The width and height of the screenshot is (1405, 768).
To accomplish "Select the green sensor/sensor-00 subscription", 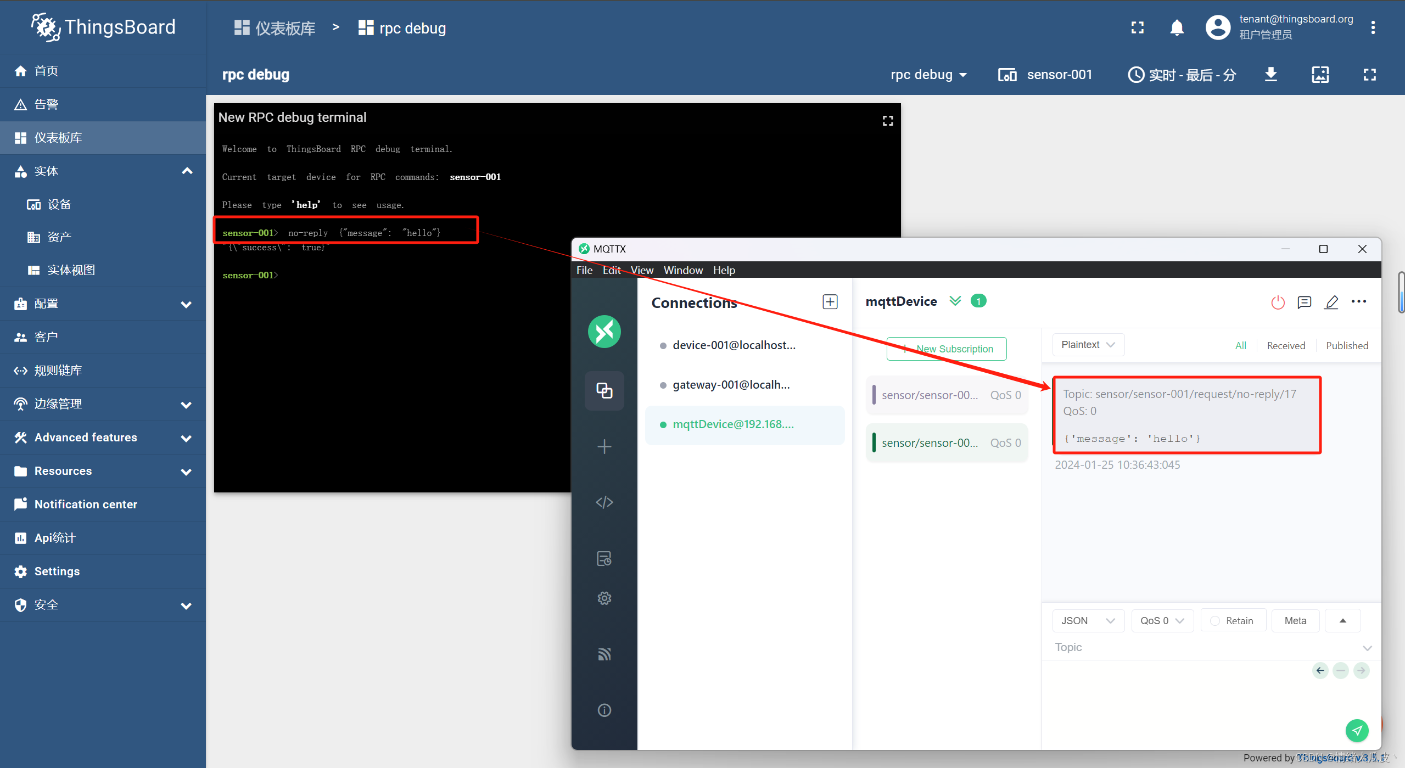I will pos(947,442).
